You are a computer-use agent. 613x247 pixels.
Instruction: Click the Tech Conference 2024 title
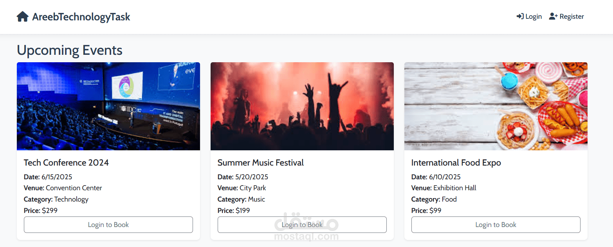pos(66,163)
